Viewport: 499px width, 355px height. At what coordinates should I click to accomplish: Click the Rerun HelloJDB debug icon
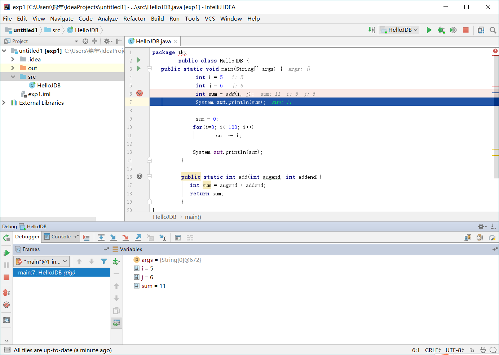(6, 238)
